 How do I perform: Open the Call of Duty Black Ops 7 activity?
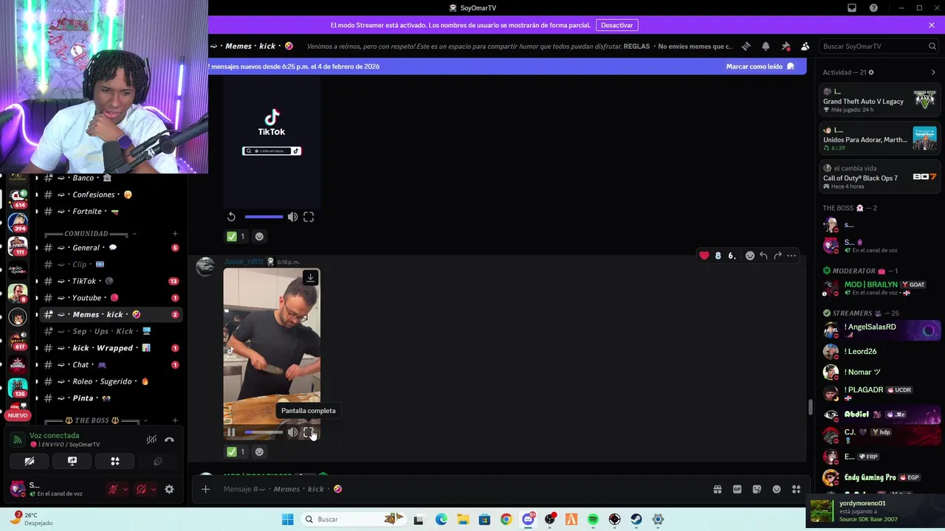[879, 177]
